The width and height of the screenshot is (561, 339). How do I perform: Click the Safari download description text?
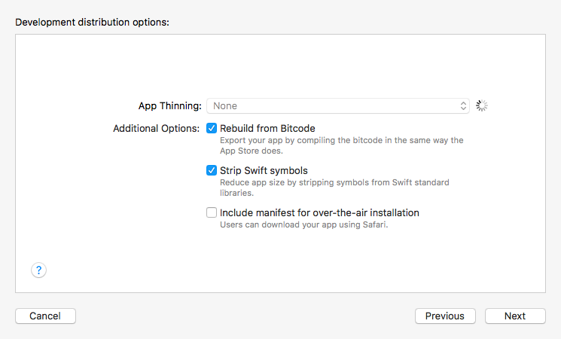coord(303,224)
